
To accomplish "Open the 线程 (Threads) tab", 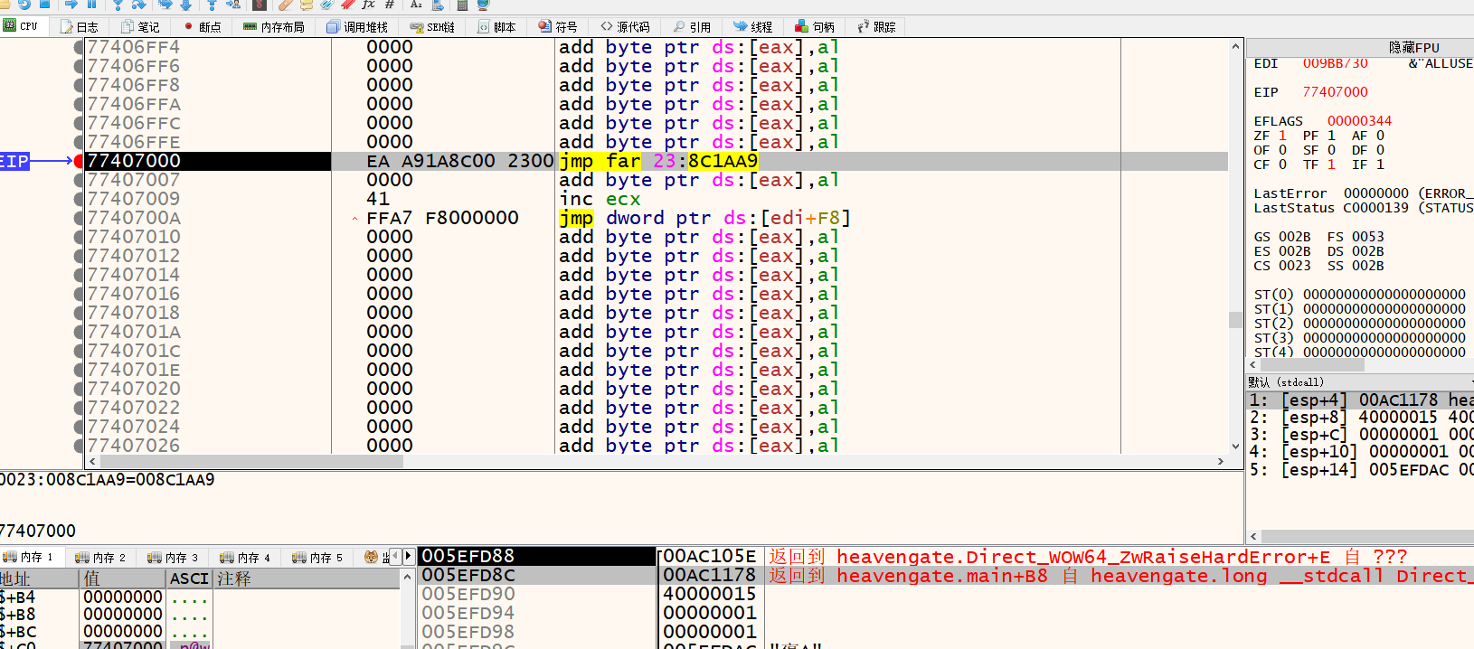I will click(753, 27).
